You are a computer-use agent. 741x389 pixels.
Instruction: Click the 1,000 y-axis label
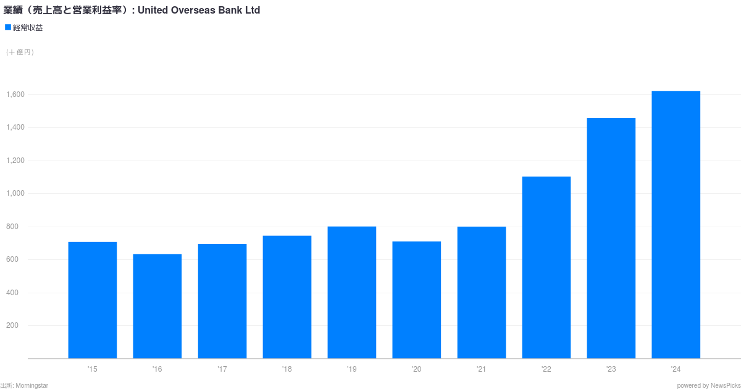point(15,193)
